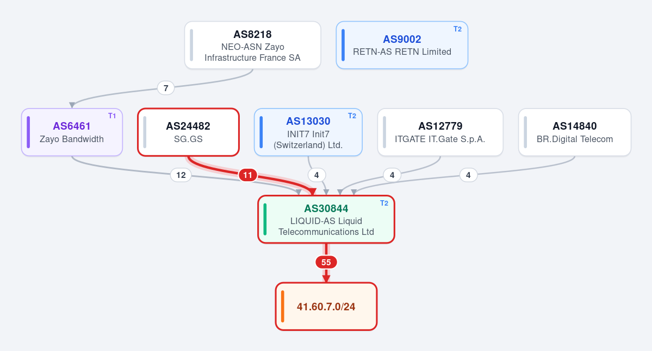The image size is (652, 351).
Task: Click the T2 badge on AS30844
Action: [x=384, y=203]
